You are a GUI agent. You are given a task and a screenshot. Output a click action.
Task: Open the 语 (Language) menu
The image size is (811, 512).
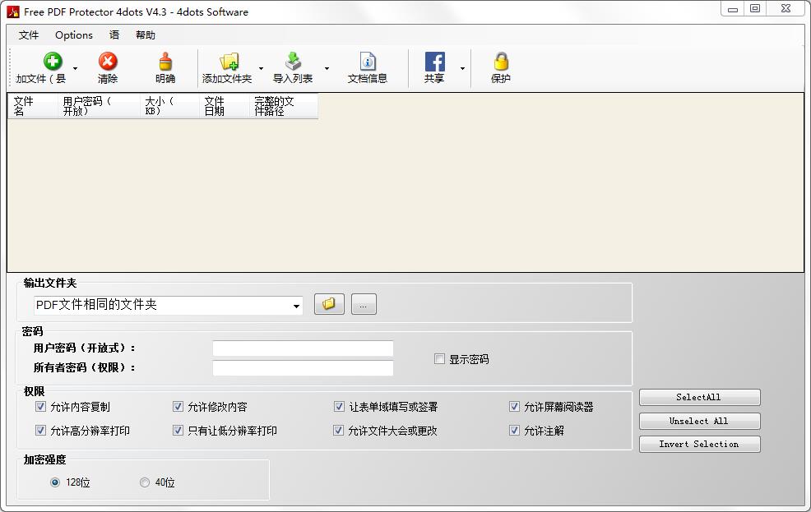point(114,35)
